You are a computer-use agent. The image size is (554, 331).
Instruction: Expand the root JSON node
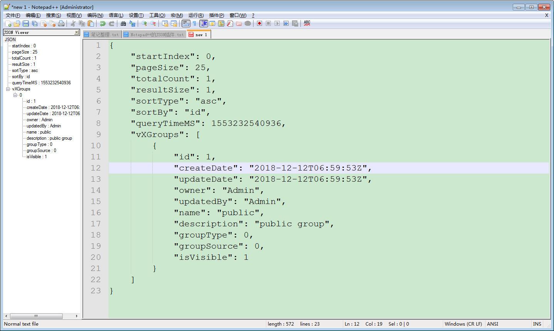coord(10,40)
